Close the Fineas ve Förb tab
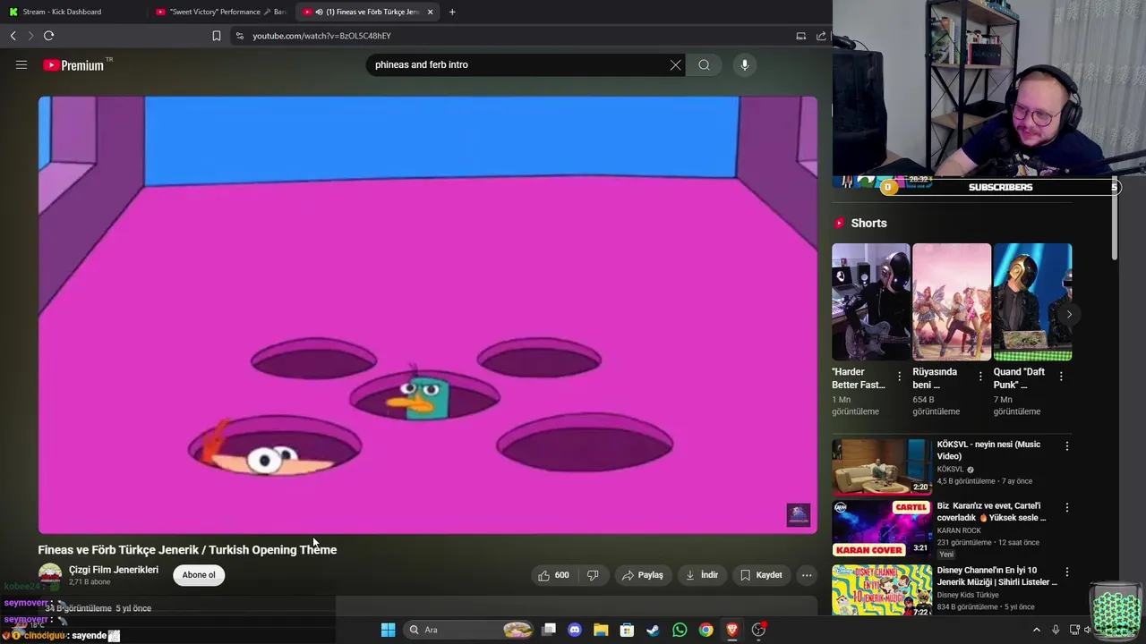This screenshot has height=644, width=1146. 431,12
